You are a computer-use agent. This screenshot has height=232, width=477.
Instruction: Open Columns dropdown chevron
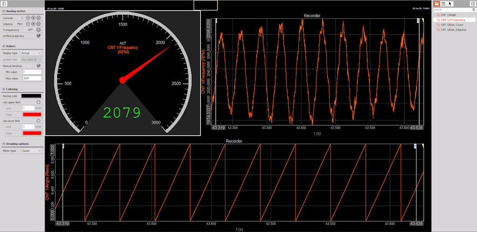(39, 24)
